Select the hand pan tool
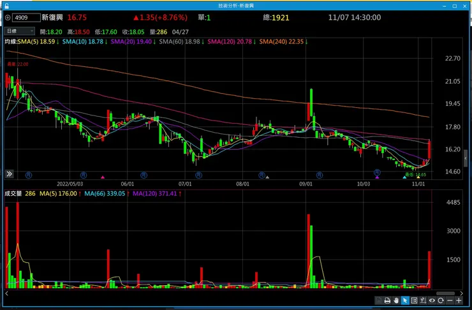This screenshot has width=472, height=310. coord(396,300)
